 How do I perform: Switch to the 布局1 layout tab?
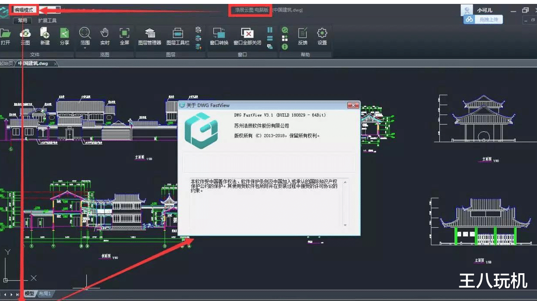point(45,294)
